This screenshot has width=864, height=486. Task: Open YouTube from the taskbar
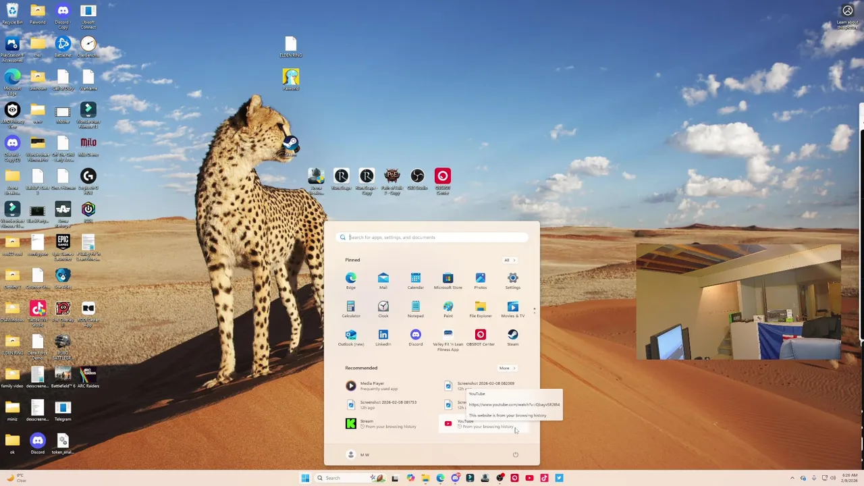[x=529, y=478]
